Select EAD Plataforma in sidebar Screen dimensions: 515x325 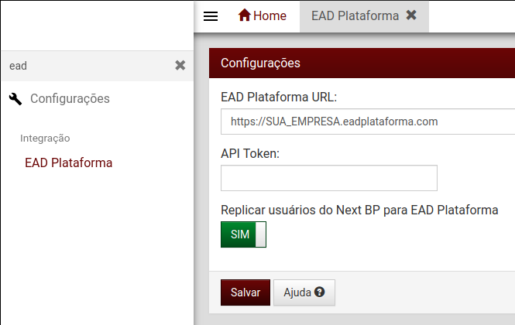click(69, 162)
